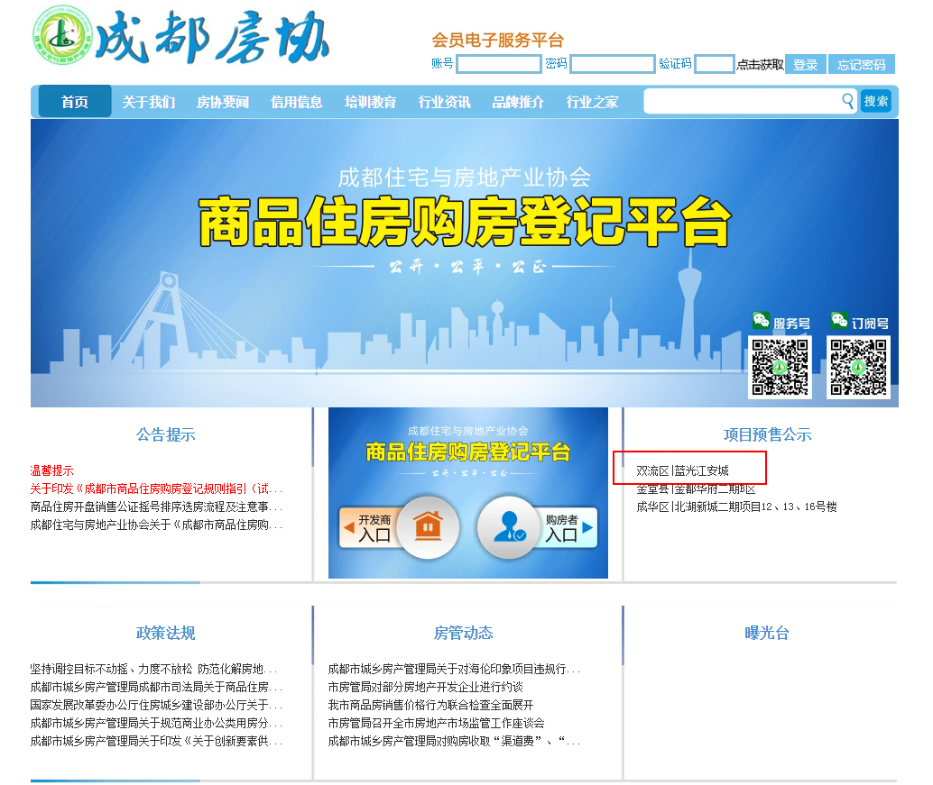This screenshot has width=933, height=785.
Task: Open 我市商品房销售价格行为联合检查 news
Action: [430, 706]
